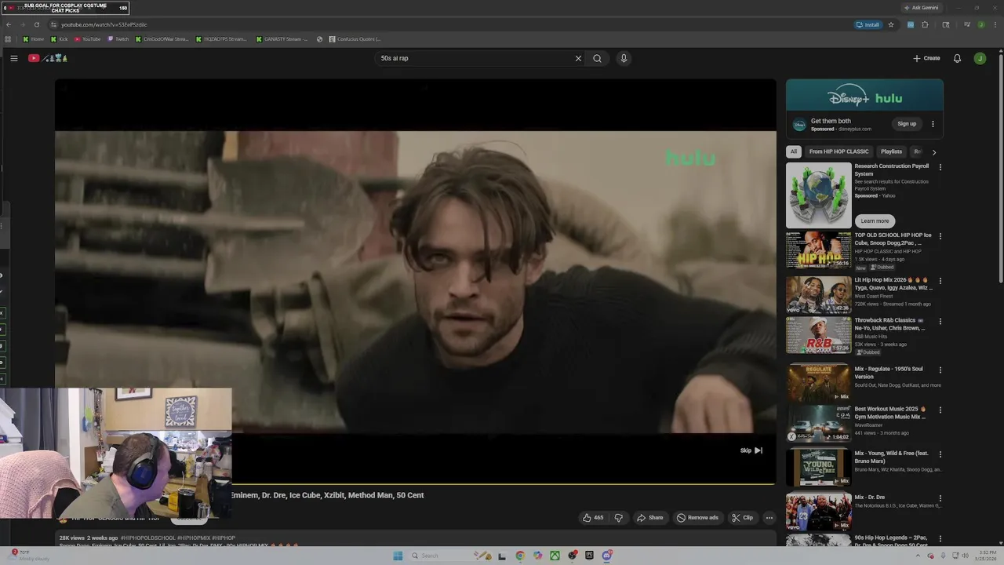Viewport: 1004px width, 565px height.
Task: Open TOP OLD SCHOOL HIP HOP video thumbnail
Action: pos(818,250)
